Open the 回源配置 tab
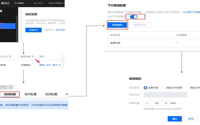 (x=51, y=94)
